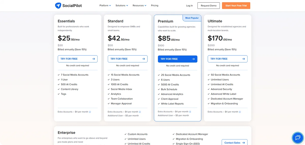Expand the Resources menu
Viewport: 305px width, 145px height.
pos(140,5)
